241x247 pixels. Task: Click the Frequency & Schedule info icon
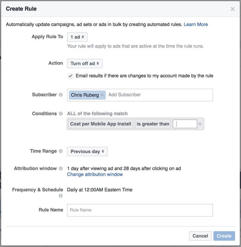(61, 196)
